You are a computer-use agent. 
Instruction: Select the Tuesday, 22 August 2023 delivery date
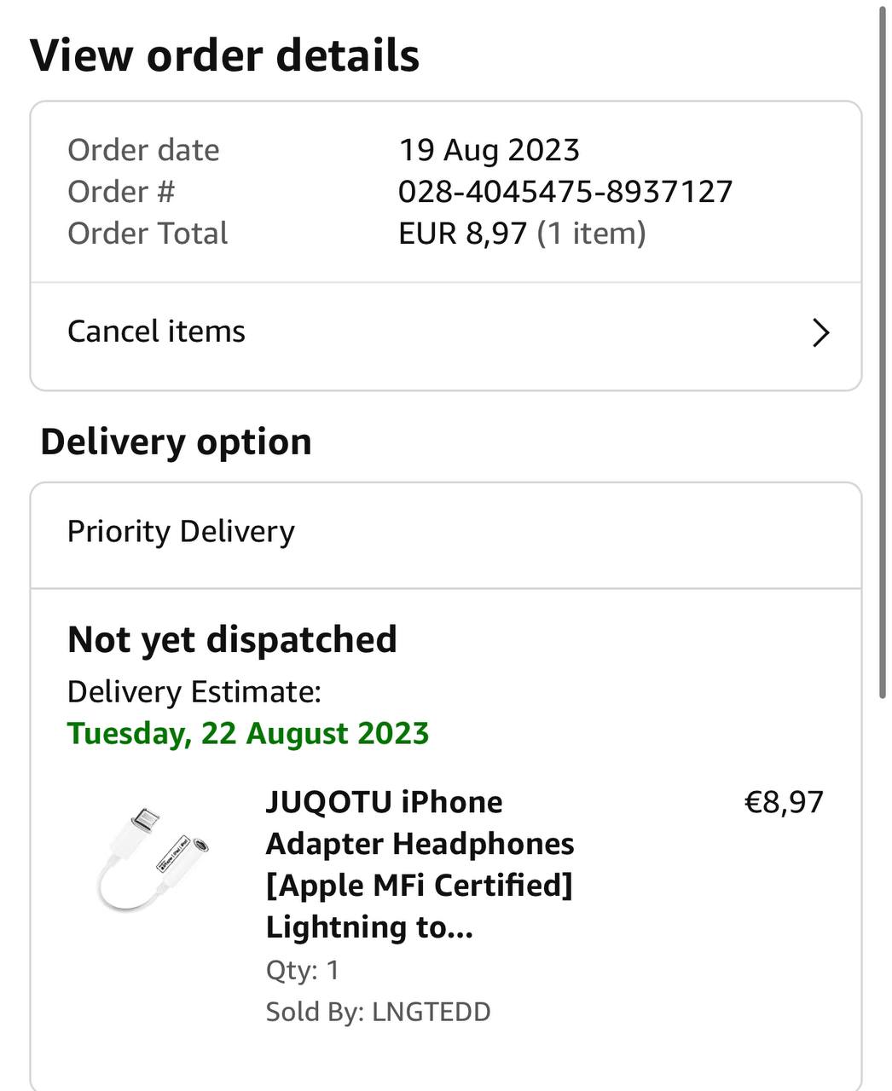pyautogui.click(x=248, y=734)
